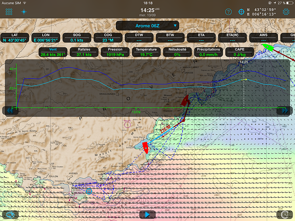295x221 pixels.
Task: Tap the 13/09 date tick on meteogram
Action: click(x=136, y=112)
